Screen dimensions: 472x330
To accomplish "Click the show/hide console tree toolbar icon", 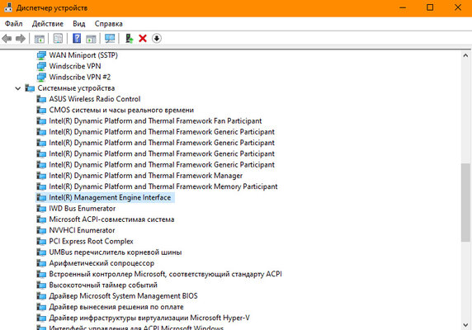I will (39, 39).
